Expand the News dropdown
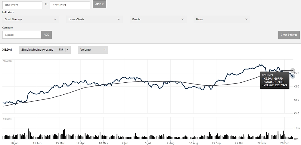The height and width of the screenshot is (145, 301). pos(222,19)
